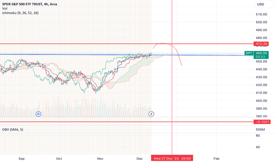Screen dimensions: 275x162
Task: Click the 450.00 price axis label
Action: coord(261,62)
